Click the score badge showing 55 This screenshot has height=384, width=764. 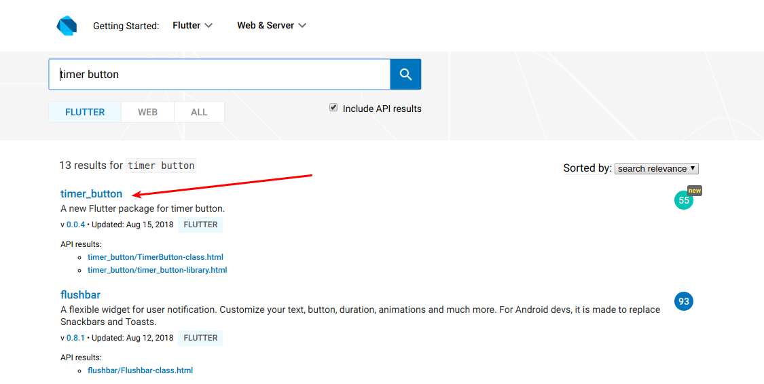(683, 200)
